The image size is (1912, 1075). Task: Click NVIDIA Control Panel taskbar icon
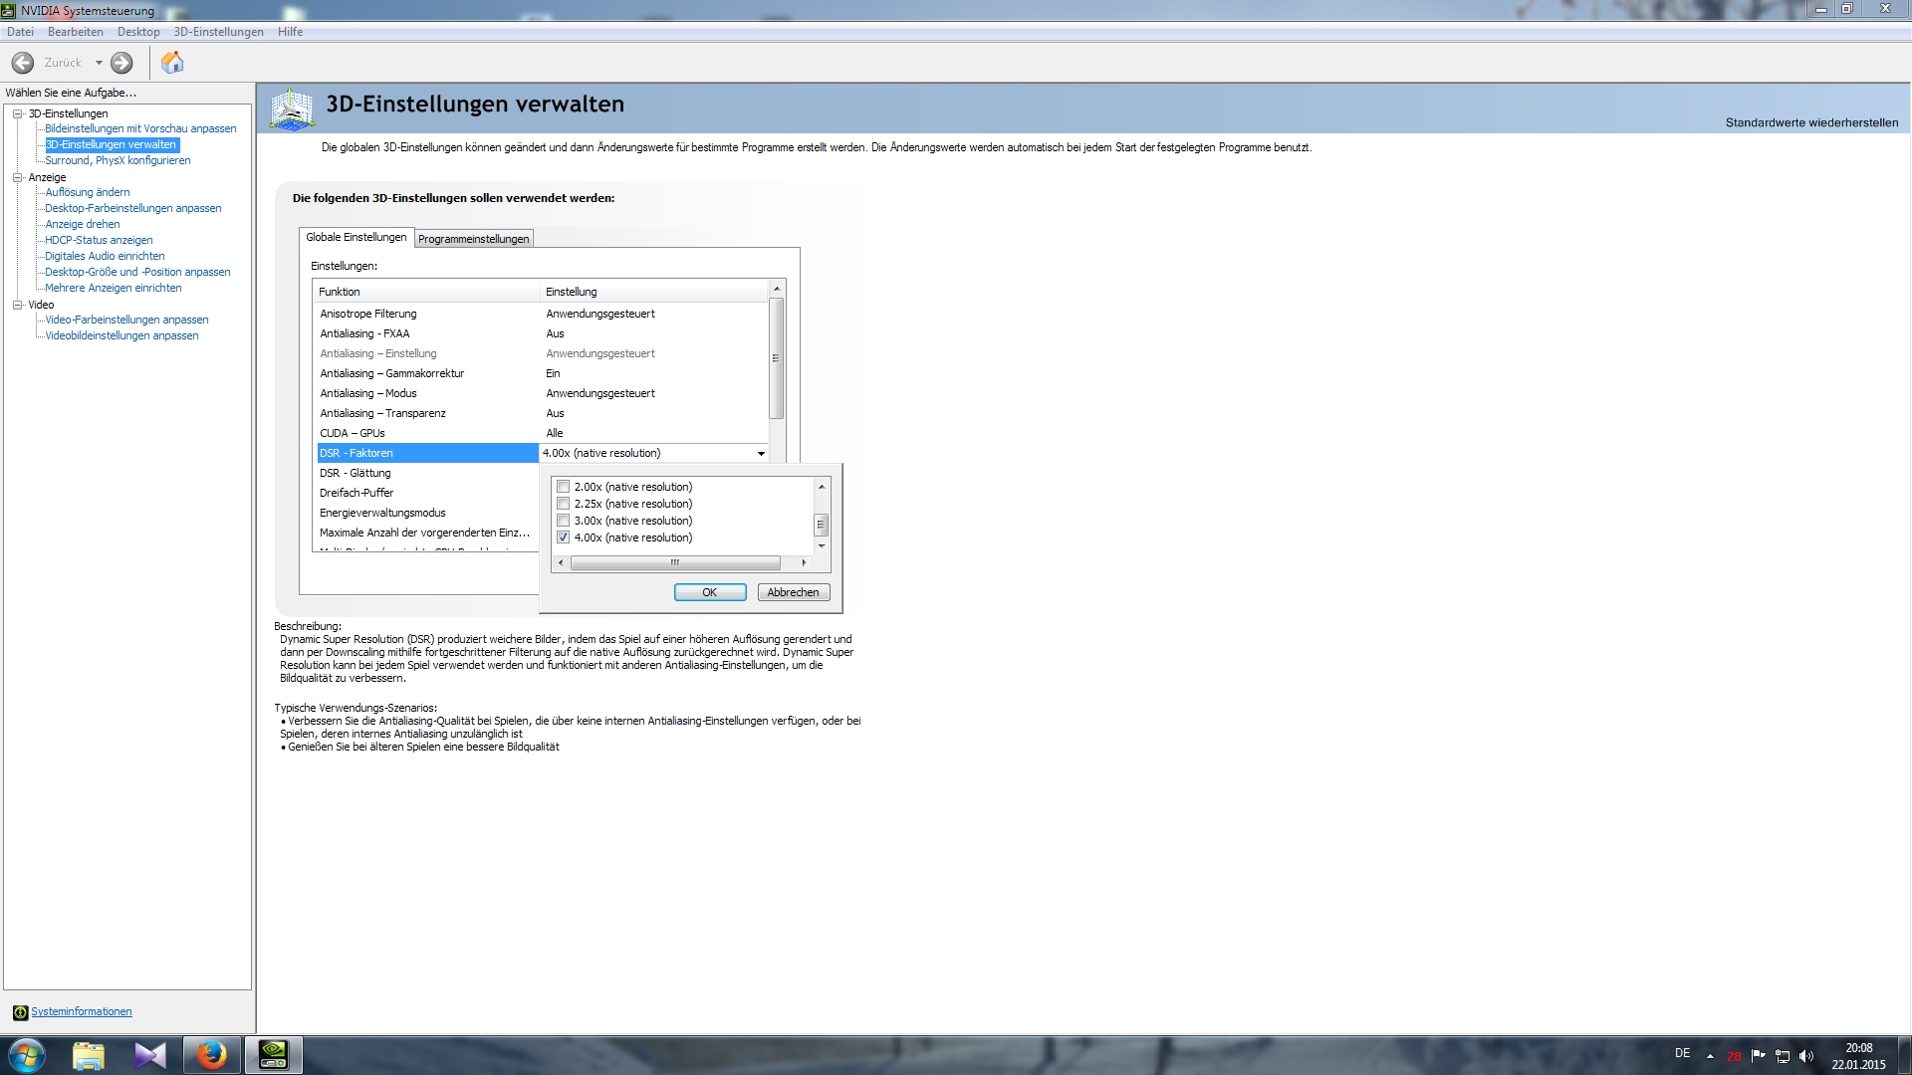(x=273, y=1055)
